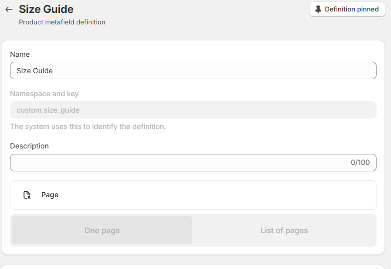Click the system identifier helper text
Screen dimensions: 391x269
pyautogui.click(x=88, y=127)
